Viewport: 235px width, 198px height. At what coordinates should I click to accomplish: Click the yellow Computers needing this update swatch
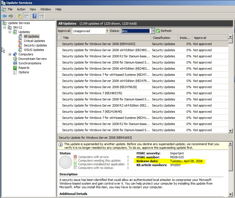[75, 161]
